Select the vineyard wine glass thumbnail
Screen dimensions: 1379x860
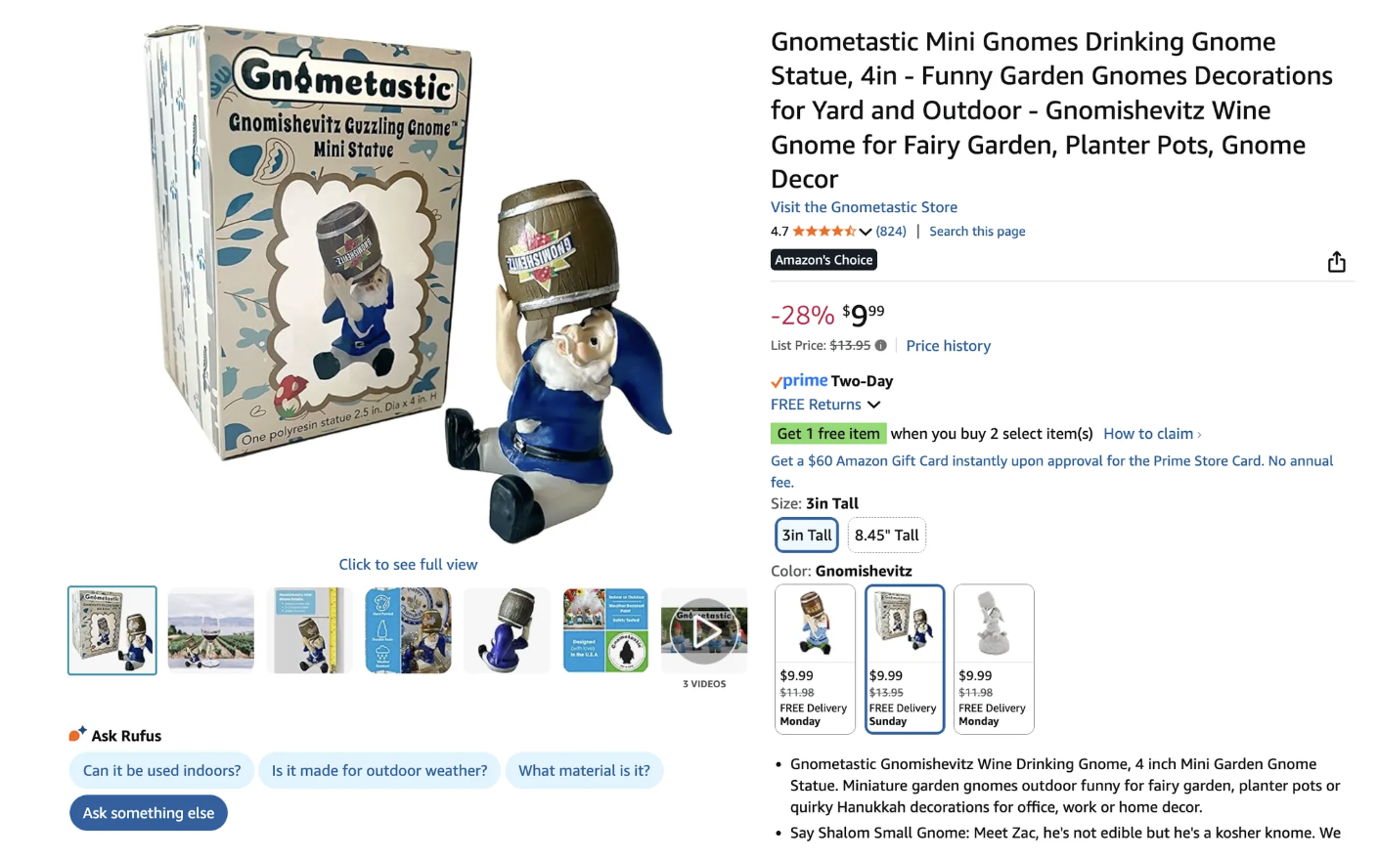[211, 630]
